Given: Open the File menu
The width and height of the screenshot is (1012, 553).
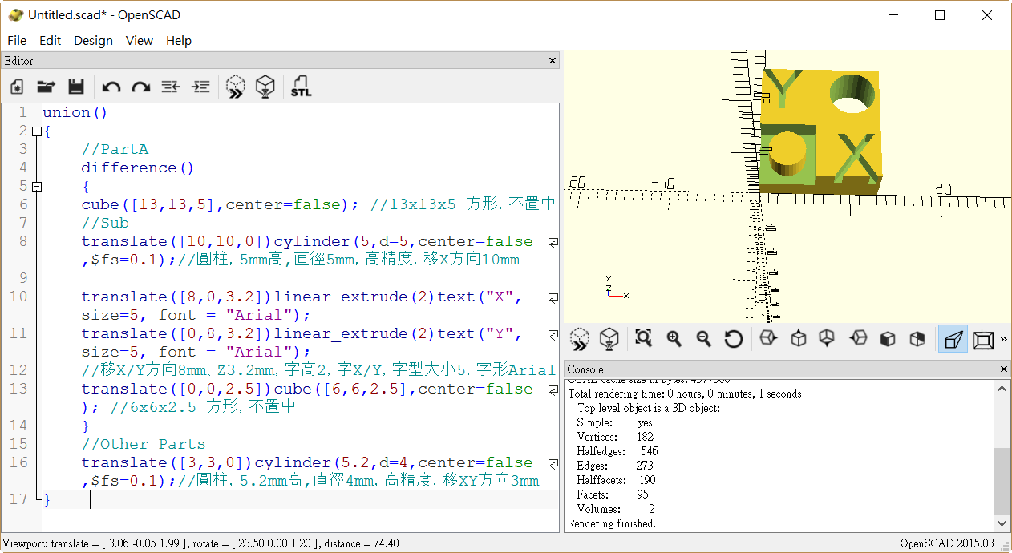Looking at the screenshot, I should coord(16,40).
